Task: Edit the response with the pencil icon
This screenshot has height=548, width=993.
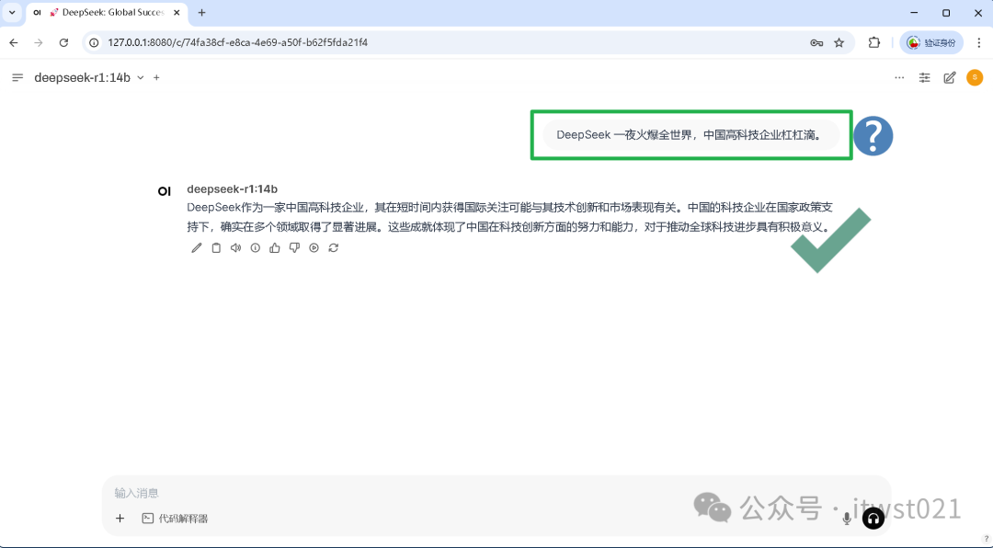Action: [x=197, y=247]
